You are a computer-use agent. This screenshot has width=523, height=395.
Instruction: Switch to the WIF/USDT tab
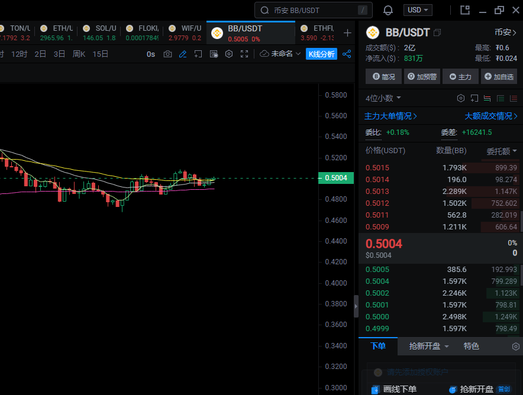point(185,33)
